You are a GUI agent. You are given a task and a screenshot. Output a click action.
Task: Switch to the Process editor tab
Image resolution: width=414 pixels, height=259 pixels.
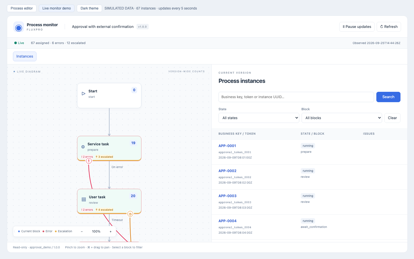22,8
